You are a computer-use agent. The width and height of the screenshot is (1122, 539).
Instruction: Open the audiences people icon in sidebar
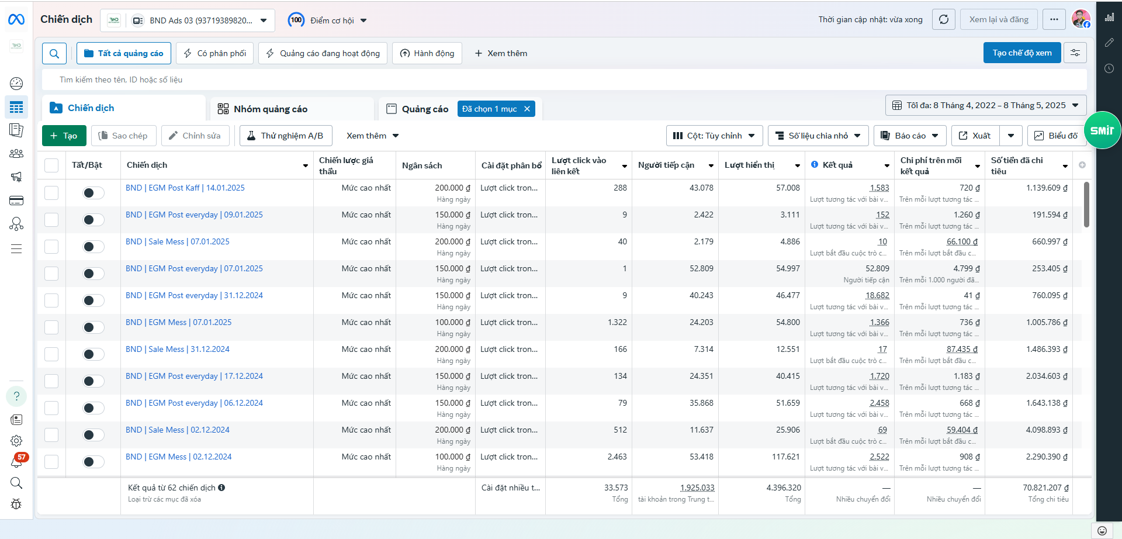(x=16, y=154)
